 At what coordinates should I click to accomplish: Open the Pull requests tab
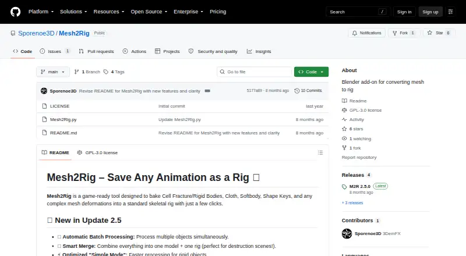pyautogui.click(x=96, y=51)
